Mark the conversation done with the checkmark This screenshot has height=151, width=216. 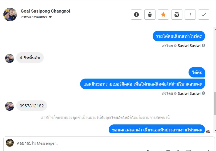point(204,15)
